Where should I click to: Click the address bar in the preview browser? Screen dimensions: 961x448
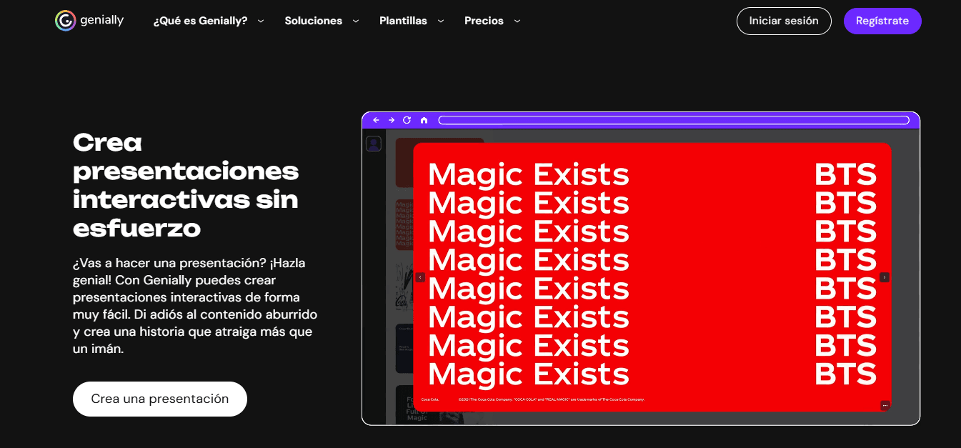point(673,120)
